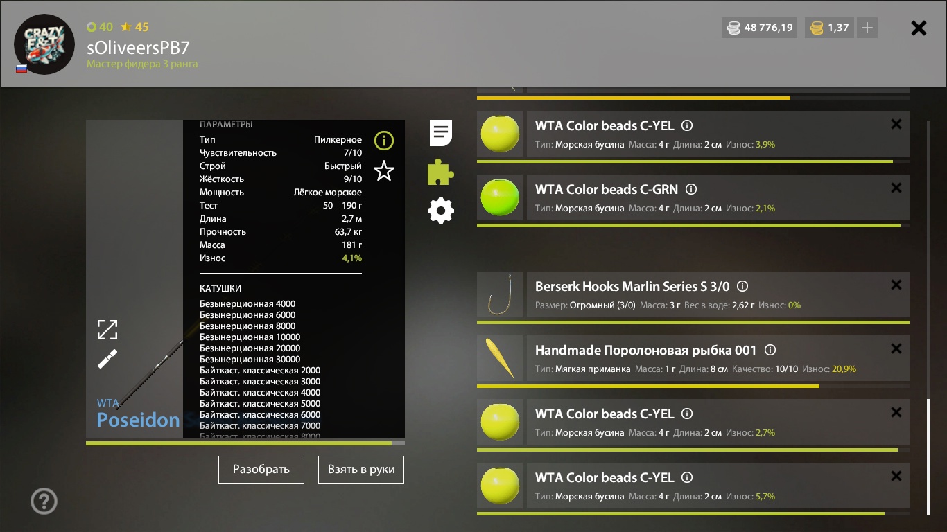Click the Разобрать button
Viewport: 947px width, 532px height.
click(x=261, y=469)
